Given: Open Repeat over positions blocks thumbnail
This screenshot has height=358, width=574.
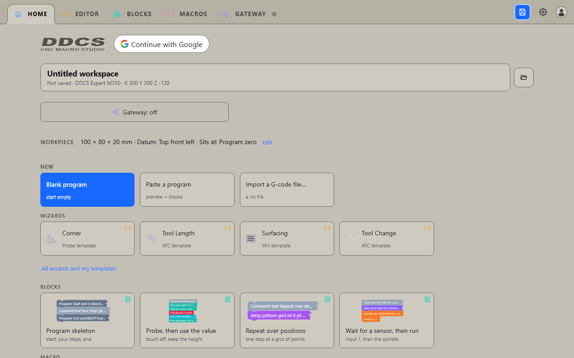Looking at the screenshot, I should click(283, 310).
